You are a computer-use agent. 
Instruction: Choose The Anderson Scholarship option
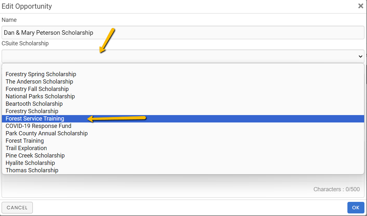(x=39, y=82)
